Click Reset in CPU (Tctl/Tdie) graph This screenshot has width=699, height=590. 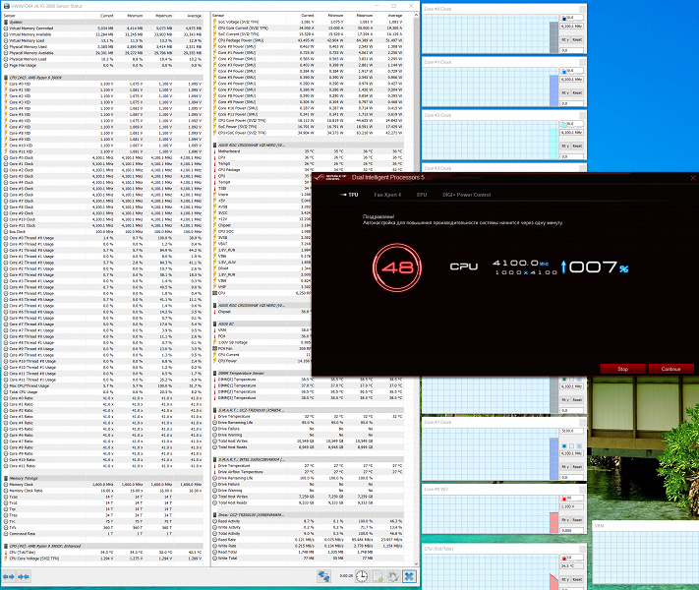[577, 579]
